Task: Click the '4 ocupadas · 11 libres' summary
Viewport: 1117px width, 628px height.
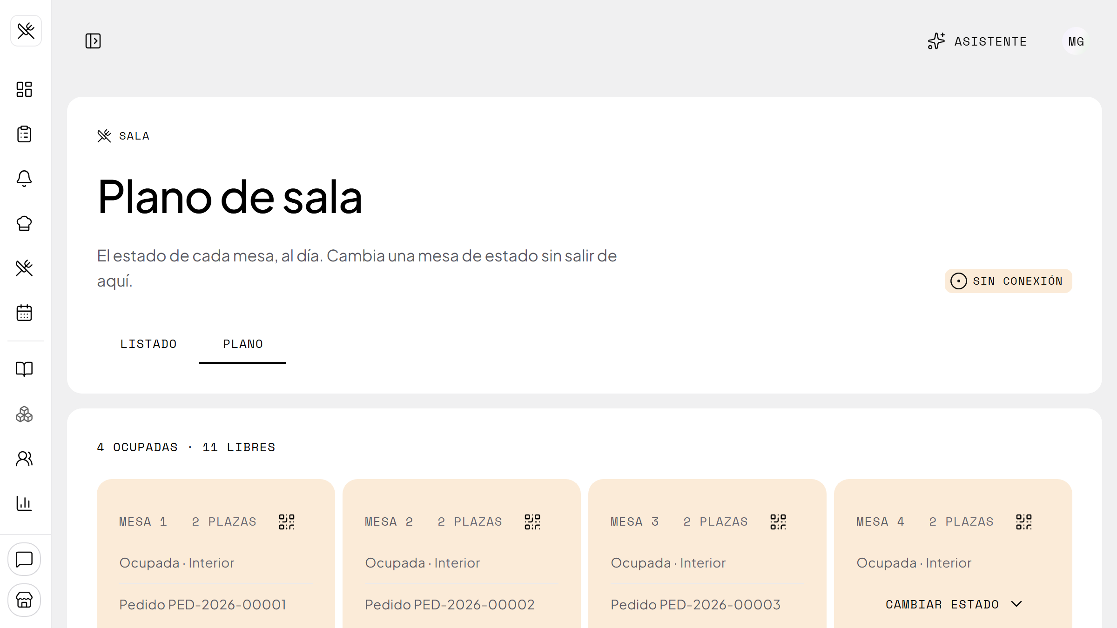Action: click(186, 447)
